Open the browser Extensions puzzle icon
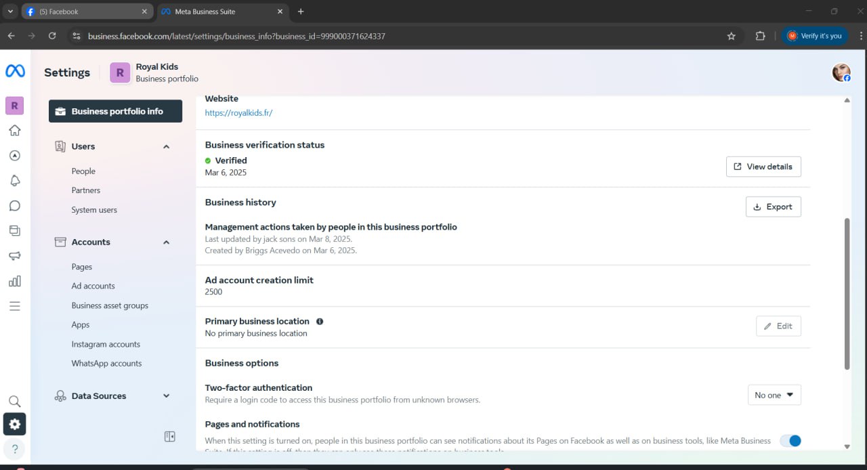The image size is (867, 470). click(760, 36)
